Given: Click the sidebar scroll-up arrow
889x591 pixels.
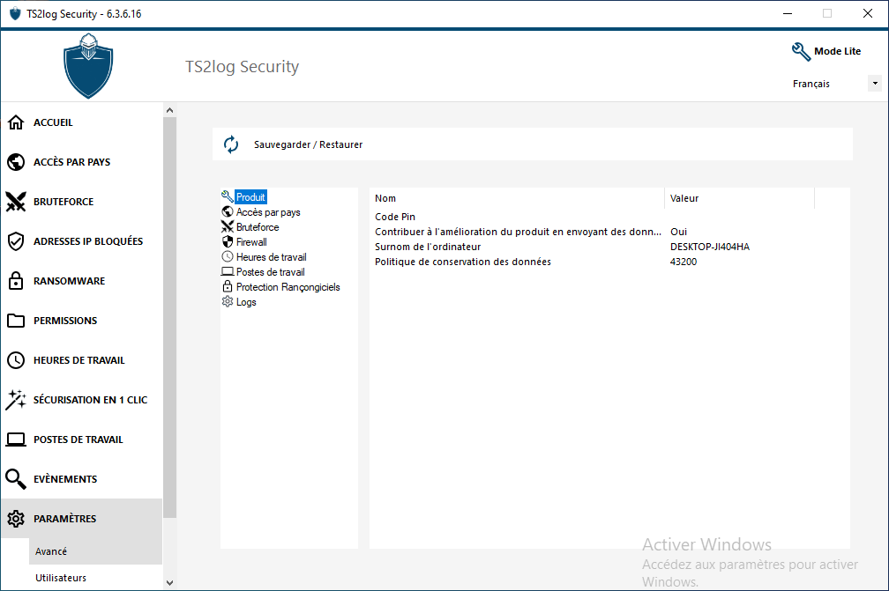Looking at the screenshot, I should [x=169, y=110].
